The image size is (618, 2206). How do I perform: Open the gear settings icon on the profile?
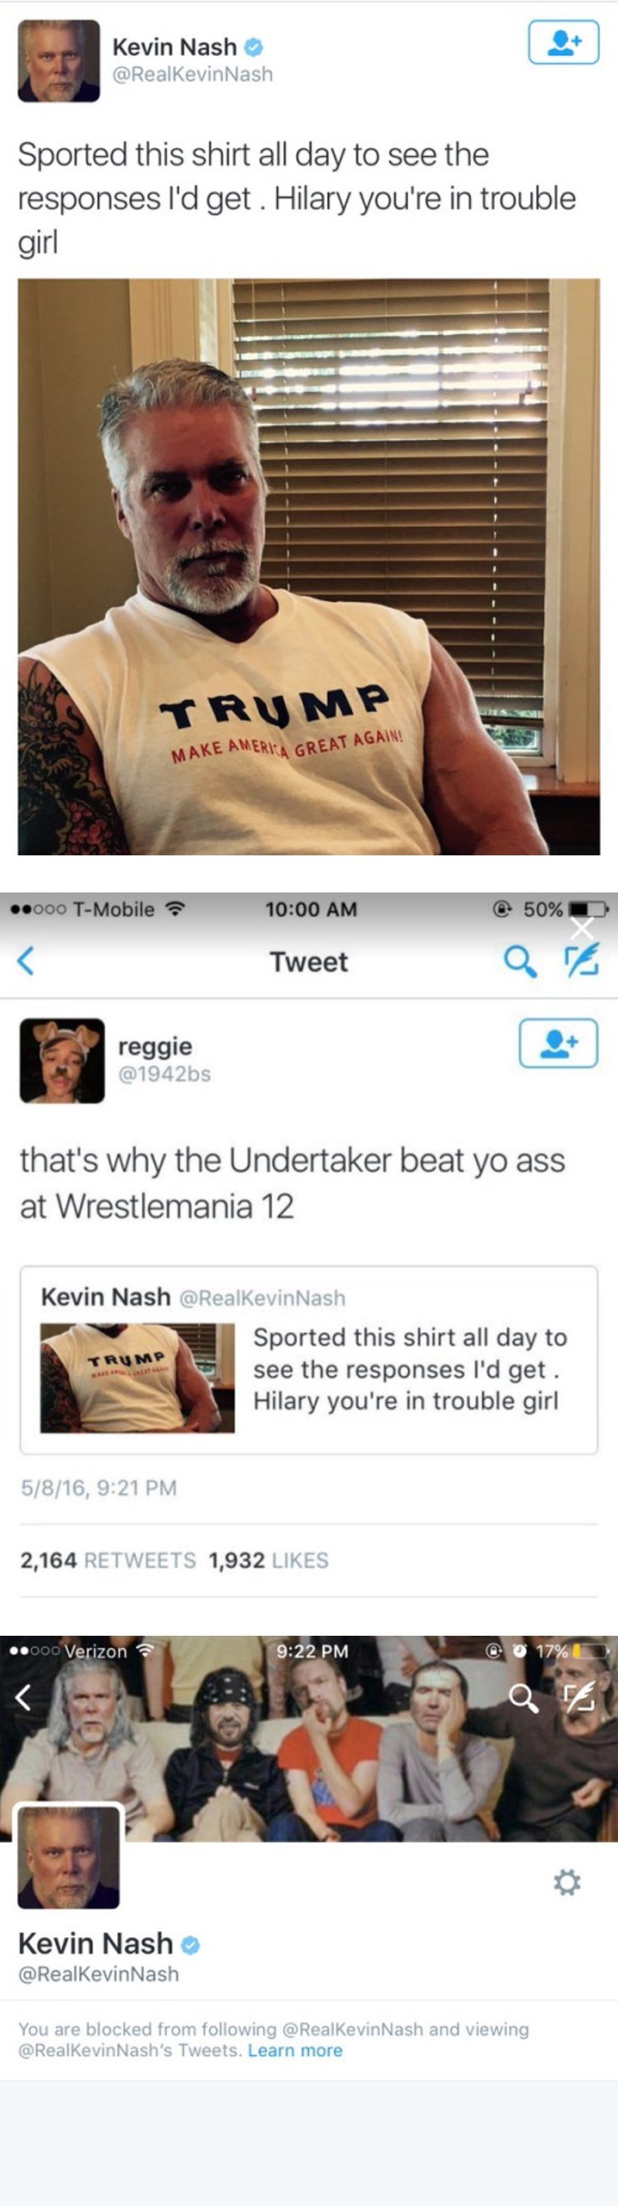[567, 1882]
